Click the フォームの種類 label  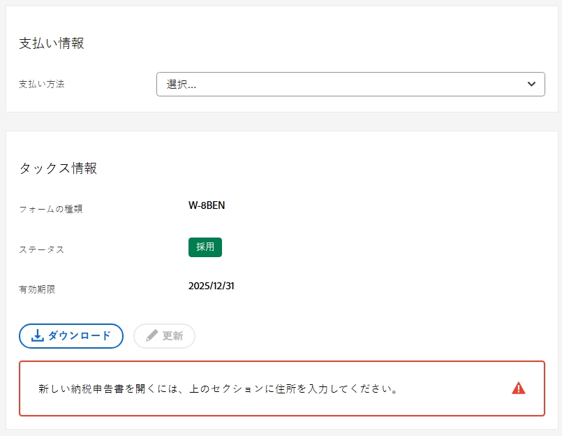tap(51, 209)
